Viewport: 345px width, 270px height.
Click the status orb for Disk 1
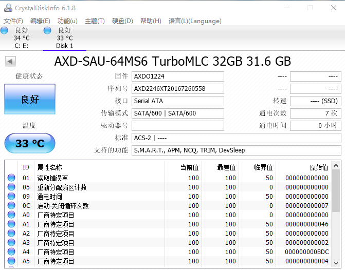pyautogui.click(x=47, y=30)
